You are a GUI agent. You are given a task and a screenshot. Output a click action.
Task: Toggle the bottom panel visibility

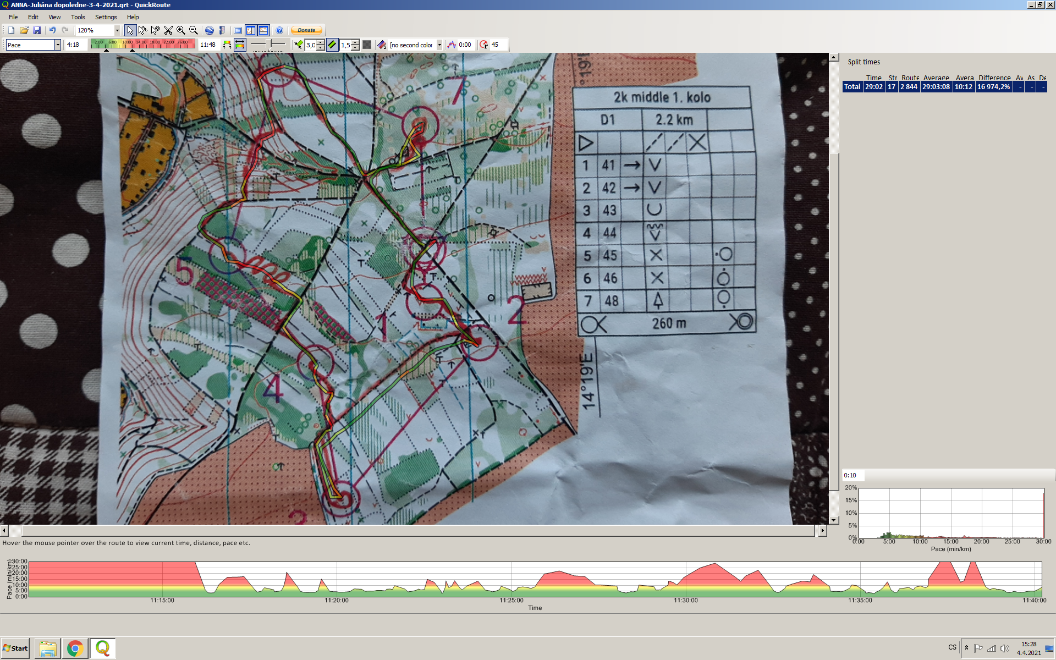pyautogui.click(x=263, y=30)
